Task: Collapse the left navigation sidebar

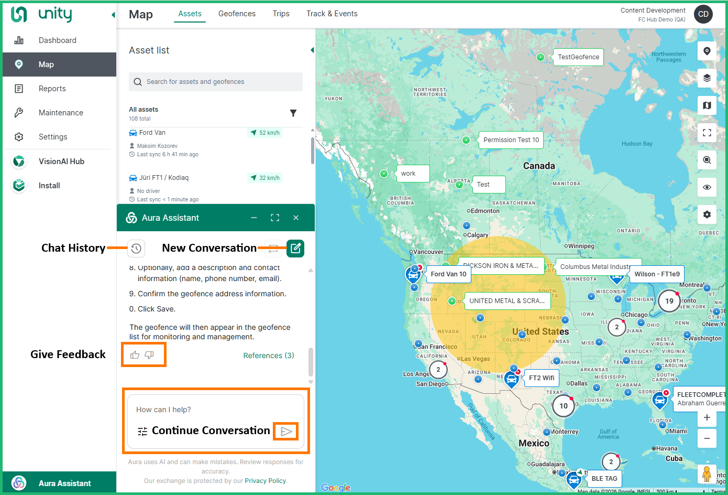Action: [x=113, y=15]
